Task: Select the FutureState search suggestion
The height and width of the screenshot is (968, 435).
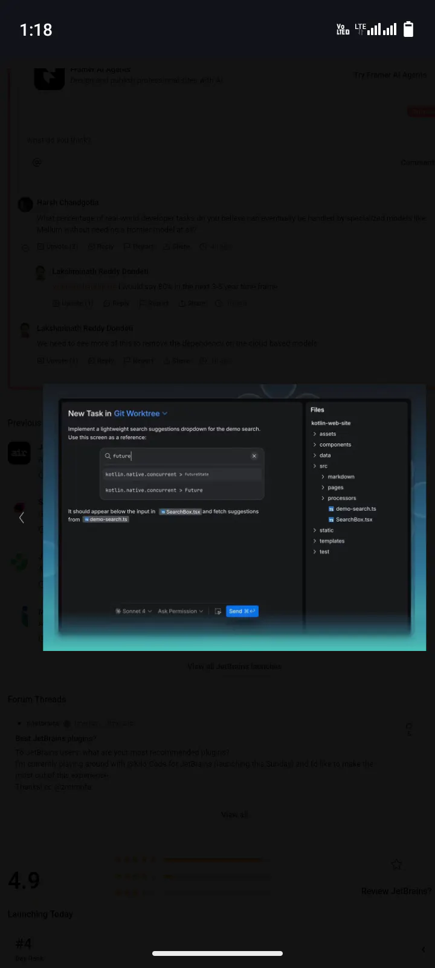Action: pyautogui.click(x=182, y=474)
